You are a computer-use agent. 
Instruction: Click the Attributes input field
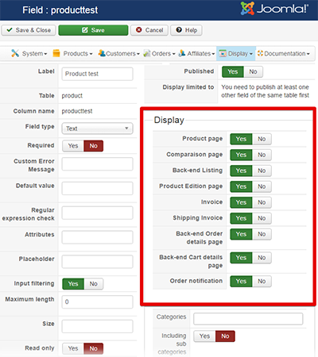(x=97, y=237)
